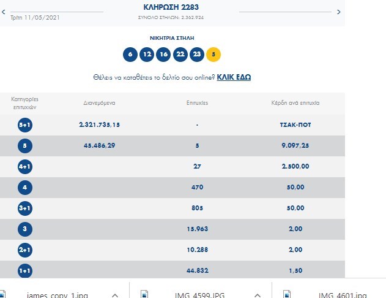The image size is (386, 298).
Task: Expand options for IMG_4599.JPG download
Action: click(x=258, y=294)
